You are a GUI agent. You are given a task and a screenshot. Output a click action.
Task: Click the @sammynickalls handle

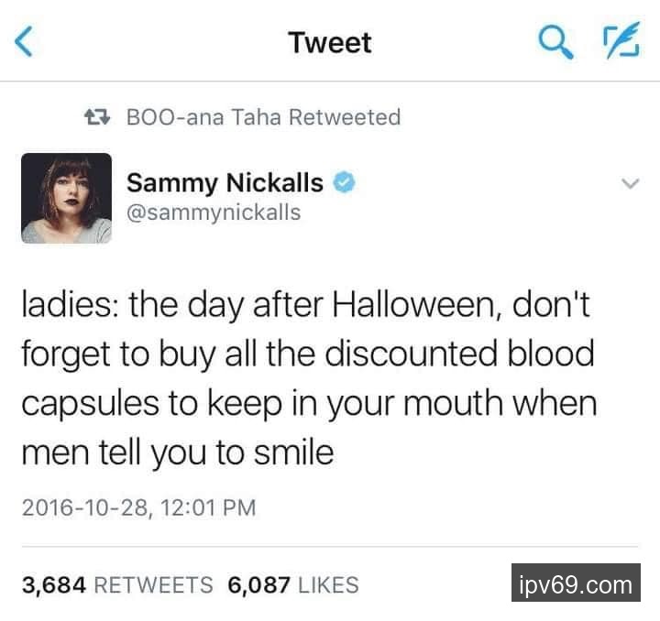pos(213,212)
